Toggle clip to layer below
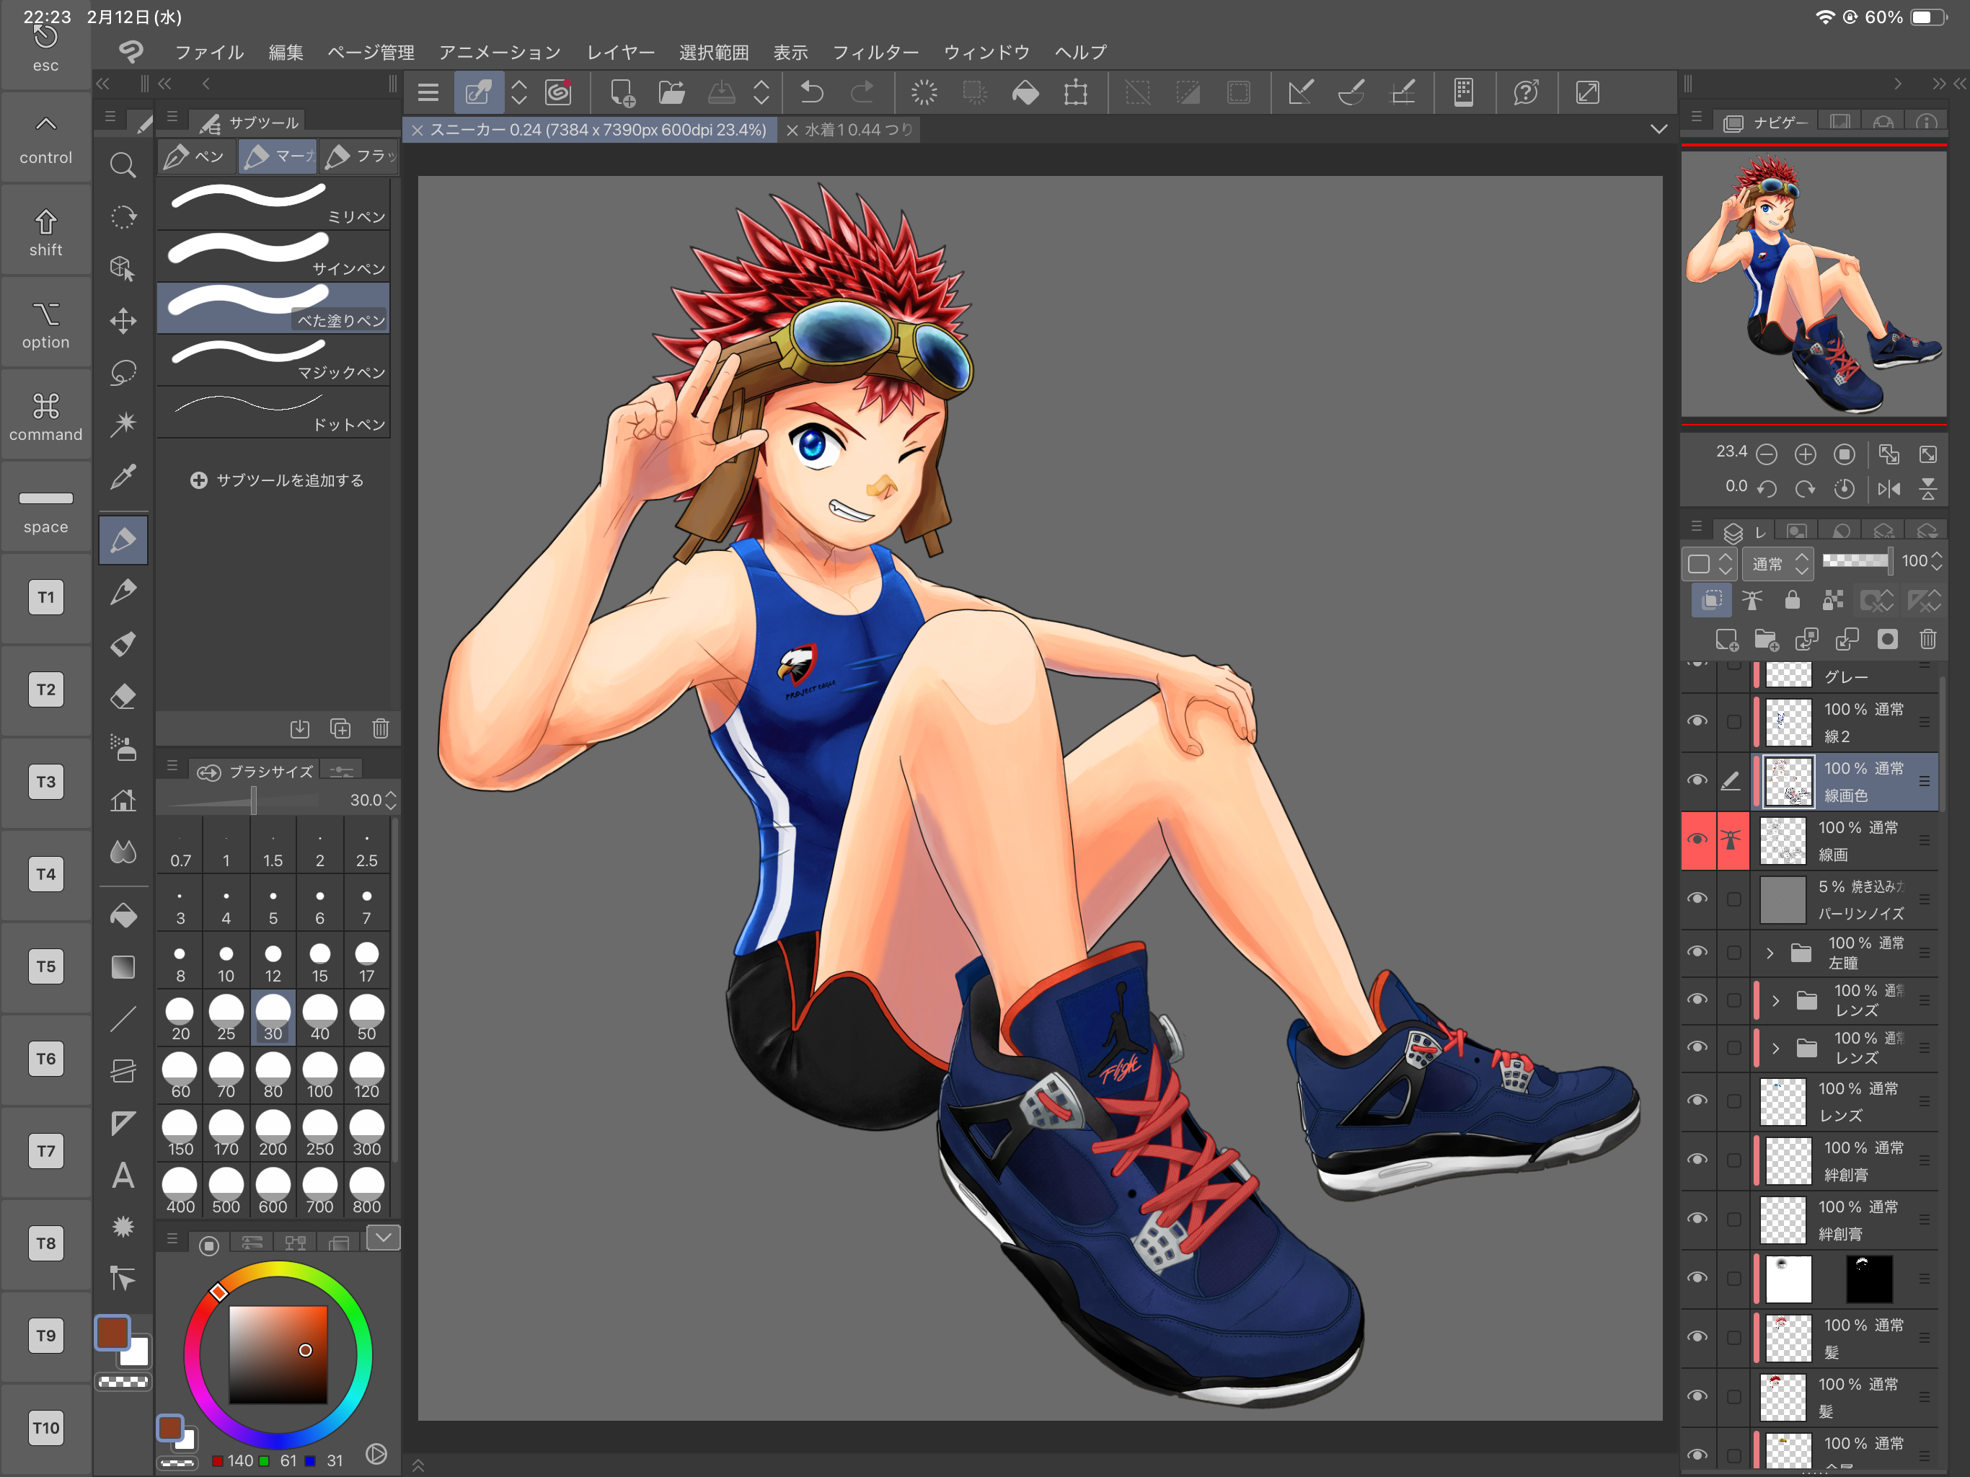This screenshot has height=1477, width=1970. [x=1712, y=599]
